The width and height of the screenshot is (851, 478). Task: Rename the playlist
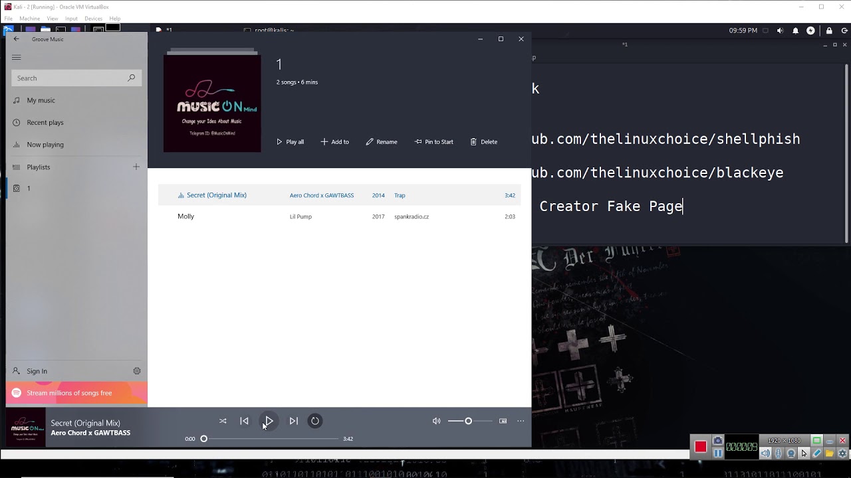382,142
